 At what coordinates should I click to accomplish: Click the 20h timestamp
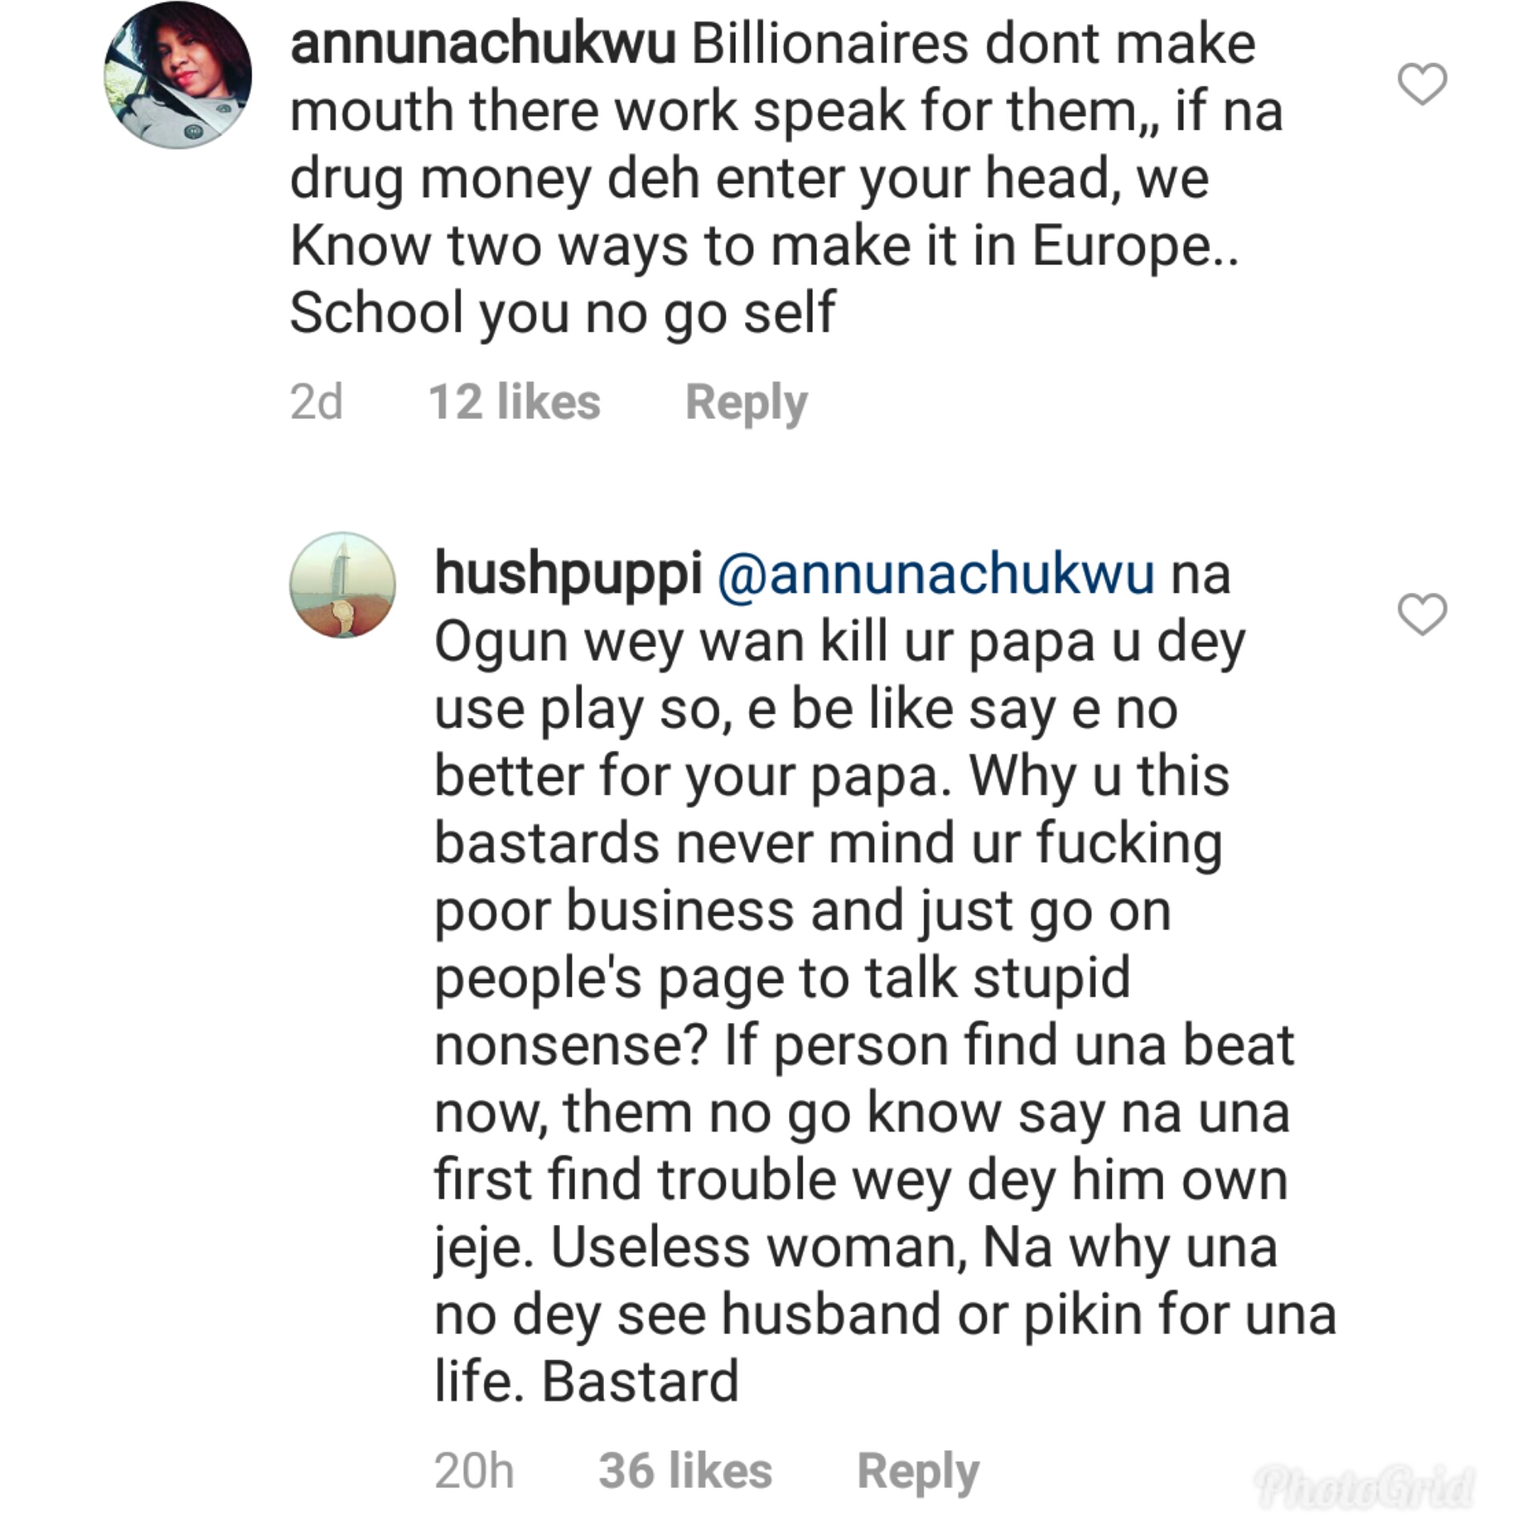click(x=474, y=1471)
